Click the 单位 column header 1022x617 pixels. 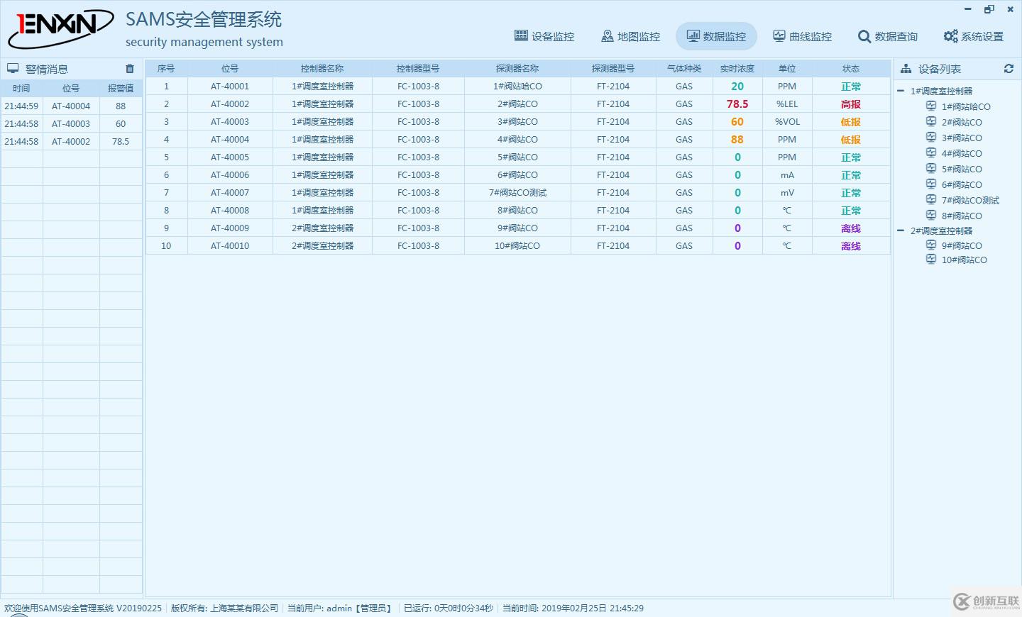pyautogui.click(x=787, y=69)
